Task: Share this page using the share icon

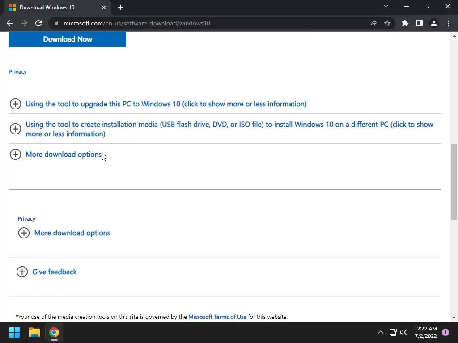Action: (x=373, y=23)
